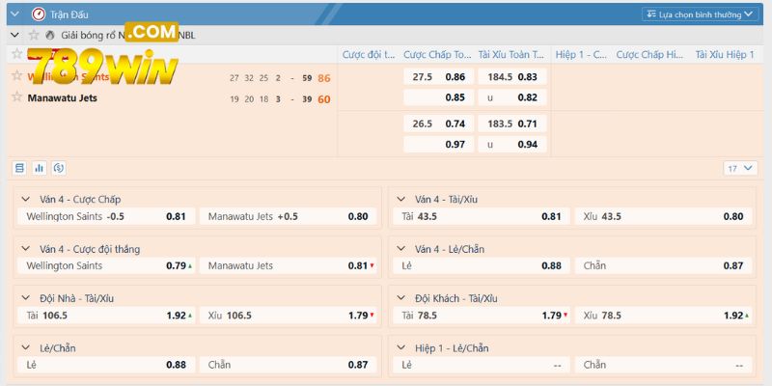This screenshot has width=772, height=386.
Task: Star the Wellington Saints team row
Action: tap(16, 76)
